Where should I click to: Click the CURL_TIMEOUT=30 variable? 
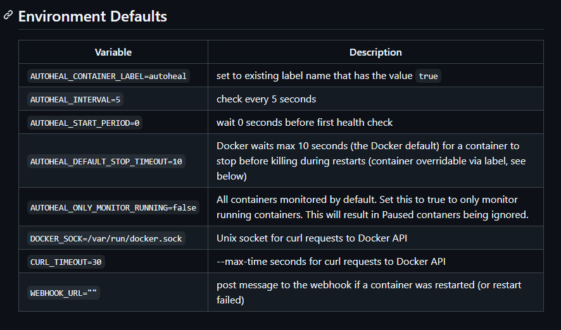(x=66, y=262)
